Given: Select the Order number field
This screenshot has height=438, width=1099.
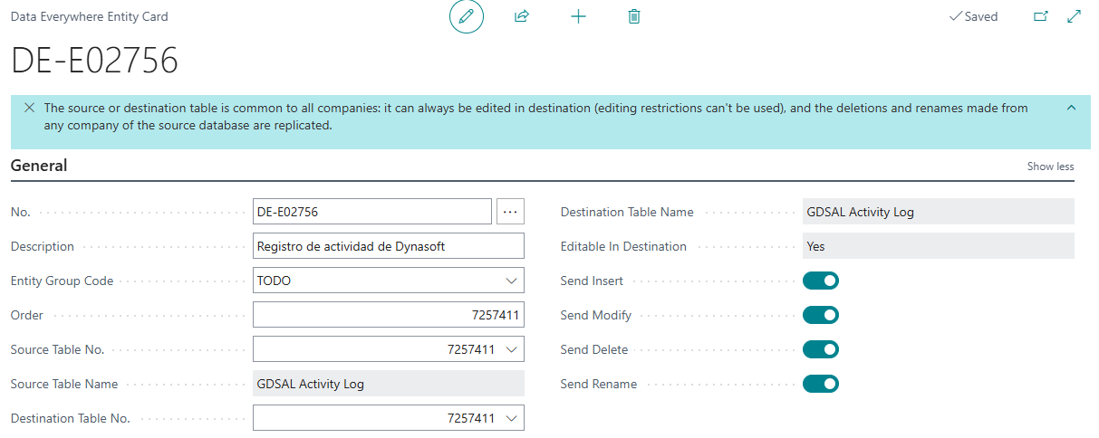Looking at the screenshot, I should point(389,315).
